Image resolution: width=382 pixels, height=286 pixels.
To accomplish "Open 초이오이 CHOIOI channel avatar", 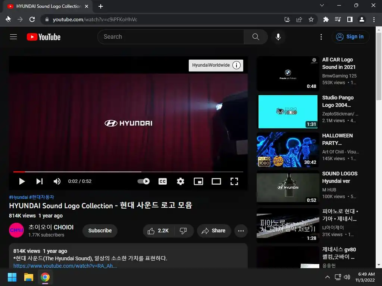I will [x=16, y=230].
